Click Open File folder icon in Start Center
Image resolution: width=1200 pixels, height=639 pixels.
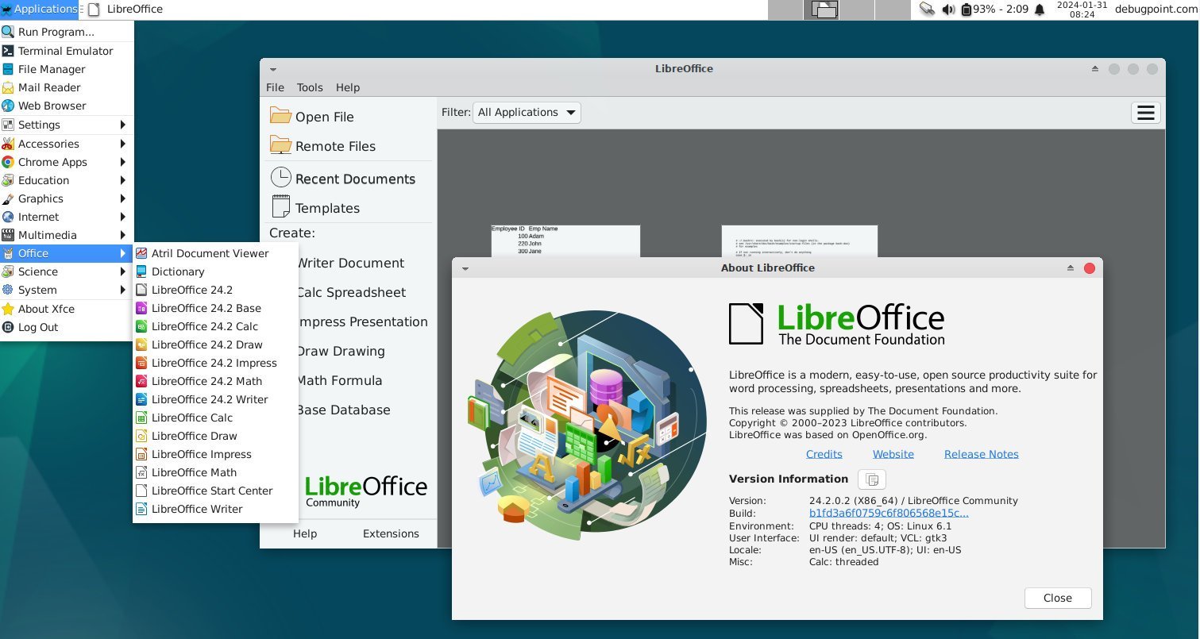pyautogui.click(x=280, y=116)
